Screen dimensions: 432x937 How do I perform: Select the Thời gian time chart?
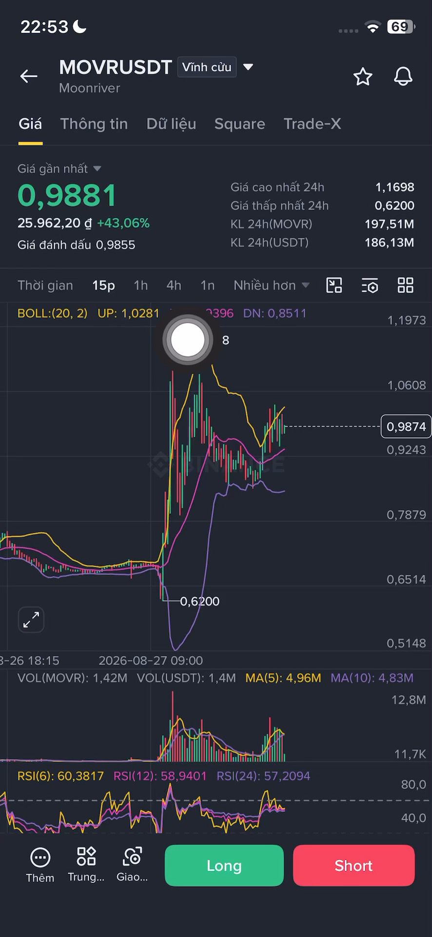point(45,285)
